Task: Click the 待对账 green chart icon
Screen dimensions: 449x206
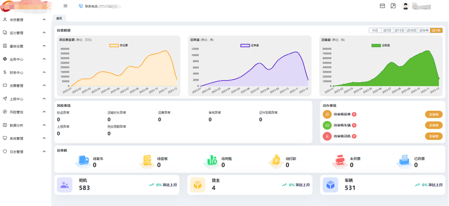Action: click(x=212, y=161)
